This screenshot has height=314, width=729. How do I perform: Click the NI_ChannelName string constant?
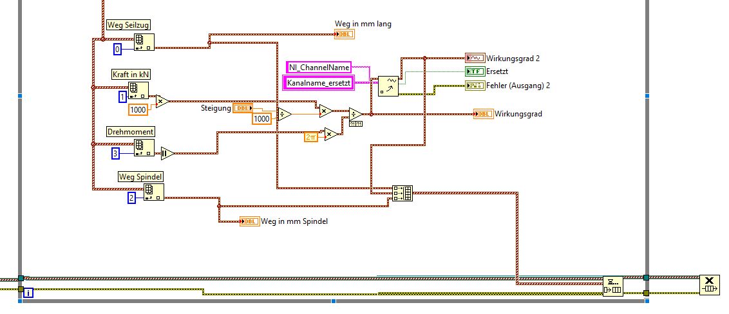click(319, 68)
